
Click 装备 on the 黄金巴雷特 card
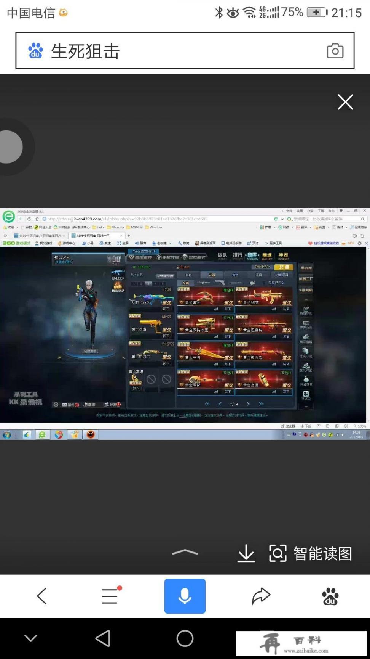pyautogui.click(x=286, y=336)
